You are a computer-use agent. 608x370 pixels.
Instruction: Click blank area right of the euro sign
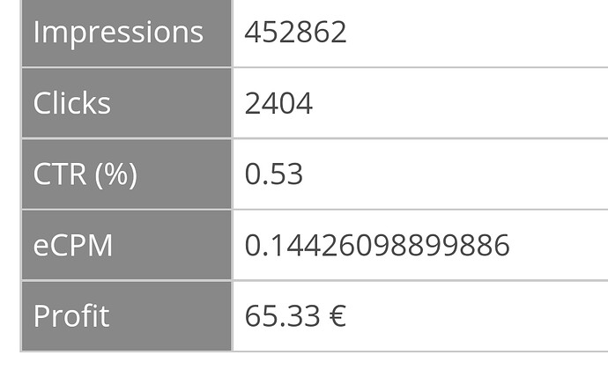click(476, 315)
